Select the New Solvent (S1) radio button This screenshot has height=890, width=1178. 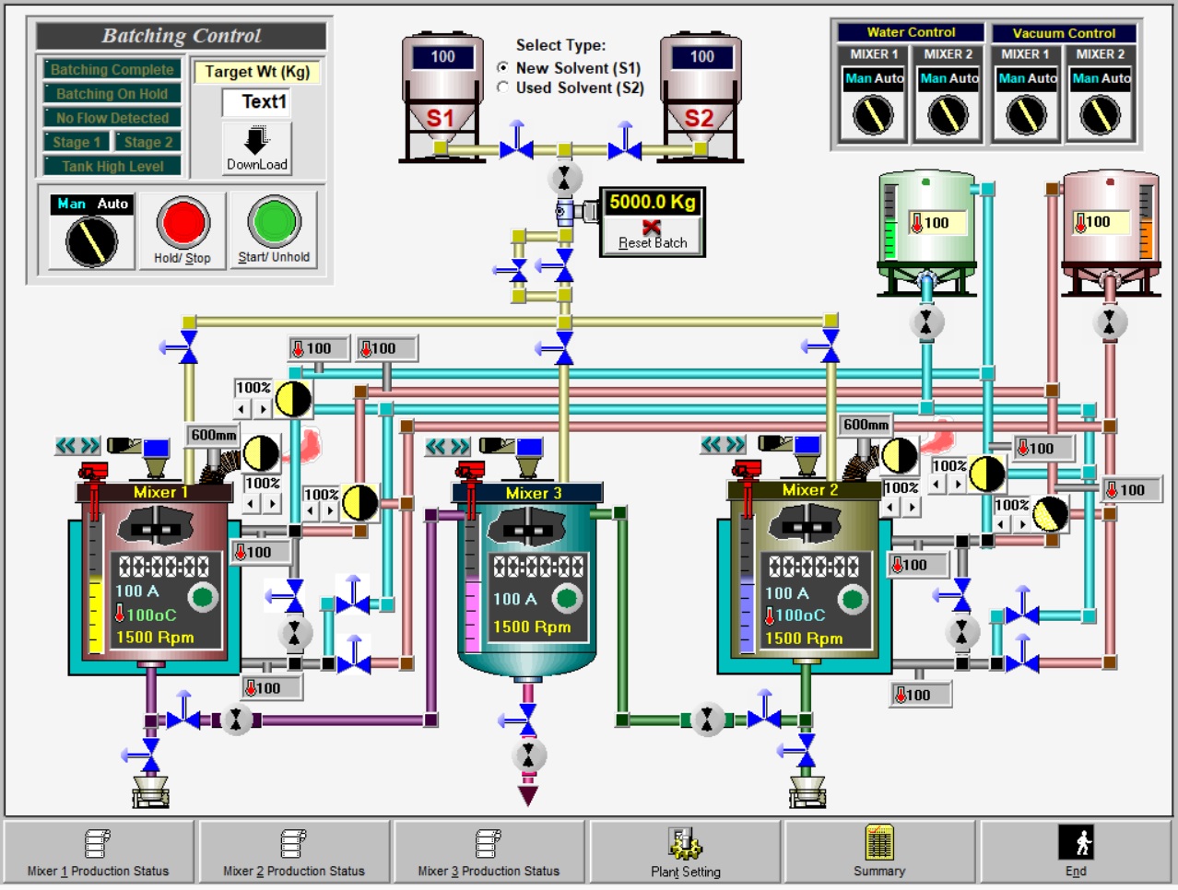[503, 67]
